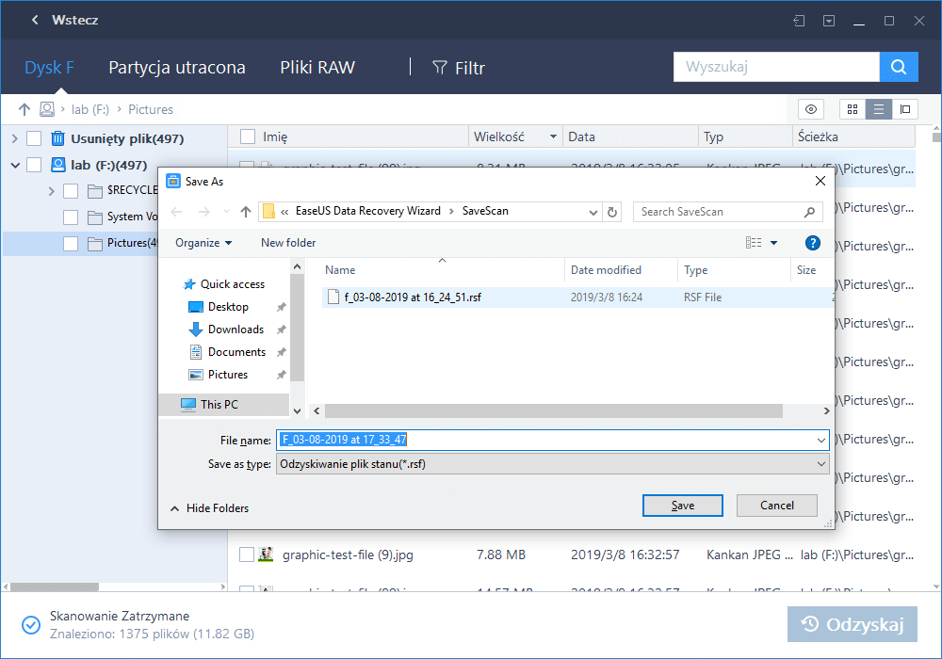942x659 pixels.
Task: Open the title bar dropdown arrow icon
Action: tap(829, 20)
